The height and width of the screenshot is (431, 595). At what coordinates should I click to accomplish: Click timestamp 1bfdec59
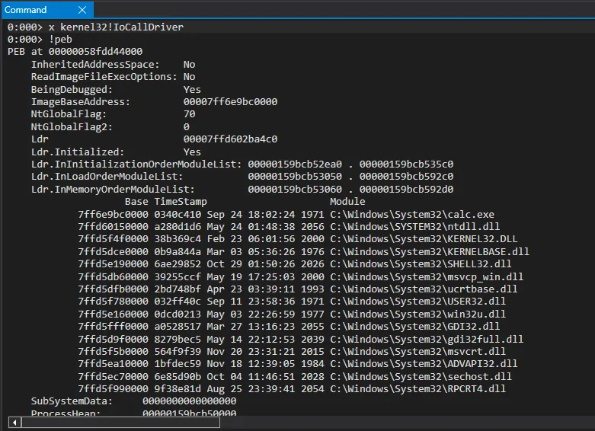tap(178, 363)
